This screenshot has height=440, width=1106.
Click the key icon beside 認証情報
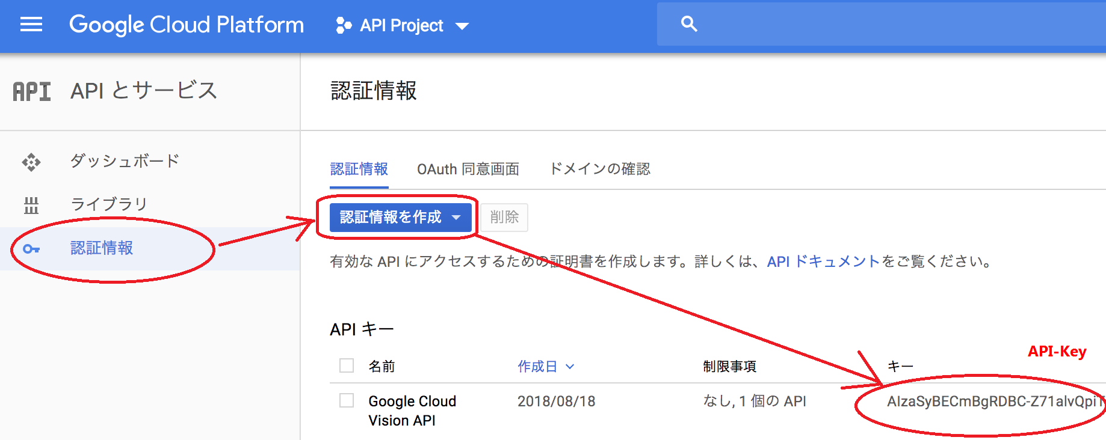(31, 248)
